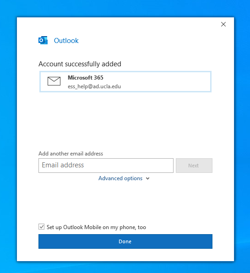Click the envelope mail icon
Viewport: 250px width, 273px height.
(54, 81)
